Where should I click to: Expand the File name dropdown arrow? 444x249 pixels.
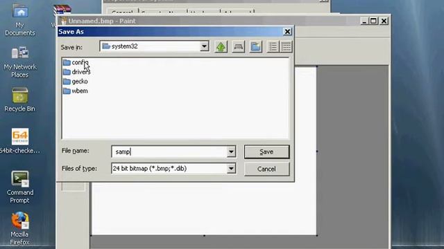click(x=231, y=152)
